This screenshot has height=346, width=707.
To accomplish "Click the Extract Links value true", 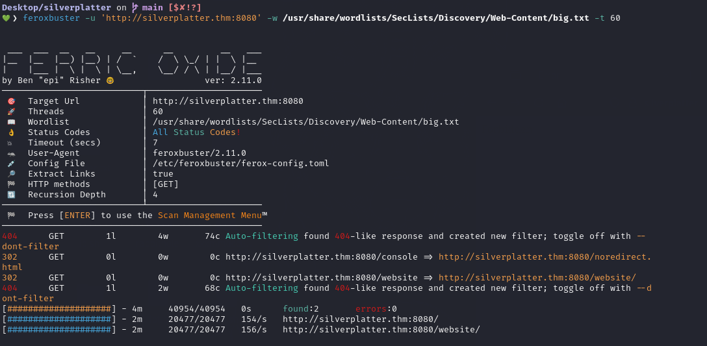I will 162,174.
